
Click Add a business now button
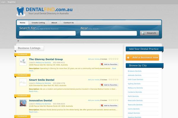pos(142,58)
